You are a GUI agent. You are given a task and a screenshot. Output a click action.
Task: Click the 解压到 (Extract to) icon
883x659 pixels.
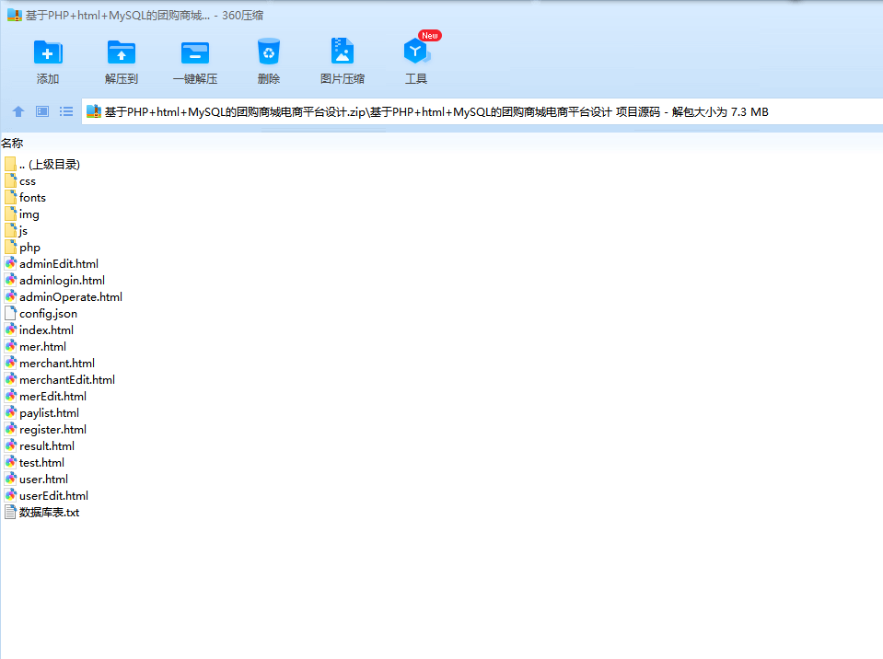pos(121,52)
